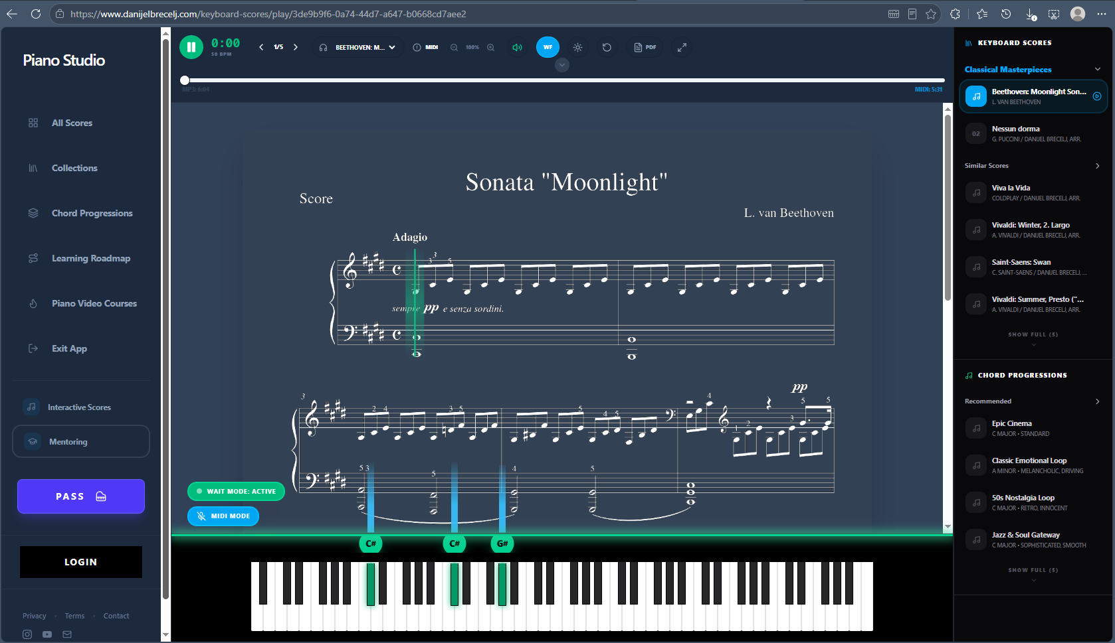Open All Scores in the sidebar
Viewport: 1115px width, 643px height.
72,123
